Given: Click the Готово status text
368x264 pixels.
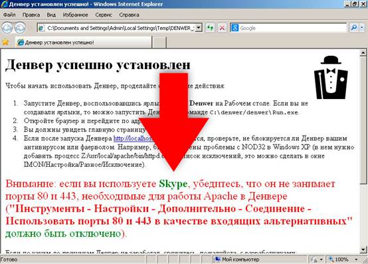Looking at the screenshot, I should (x=9, y=259).
